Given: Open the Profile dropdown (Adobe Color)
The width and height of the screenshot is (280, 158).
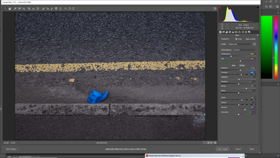Looking at the screenshot, I should pyautogui.click(x=240, y=44).
